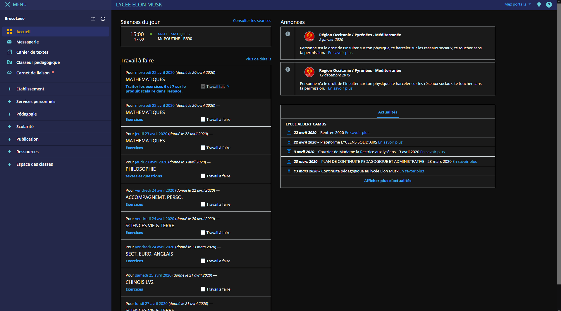Click document icon beside 13 mars 2020 news
Viewport: 561px width, 311px height.
click(289, 171)
